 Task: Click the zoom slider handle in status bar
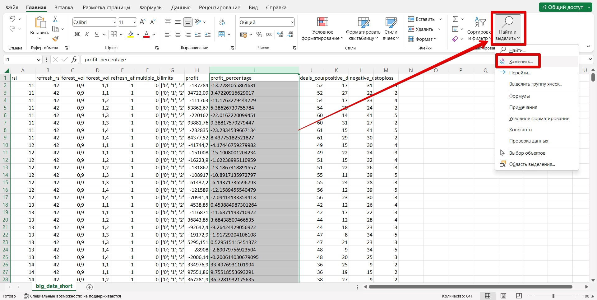(x=553, y=296)
